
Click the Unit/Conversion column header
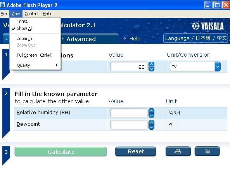188,55
